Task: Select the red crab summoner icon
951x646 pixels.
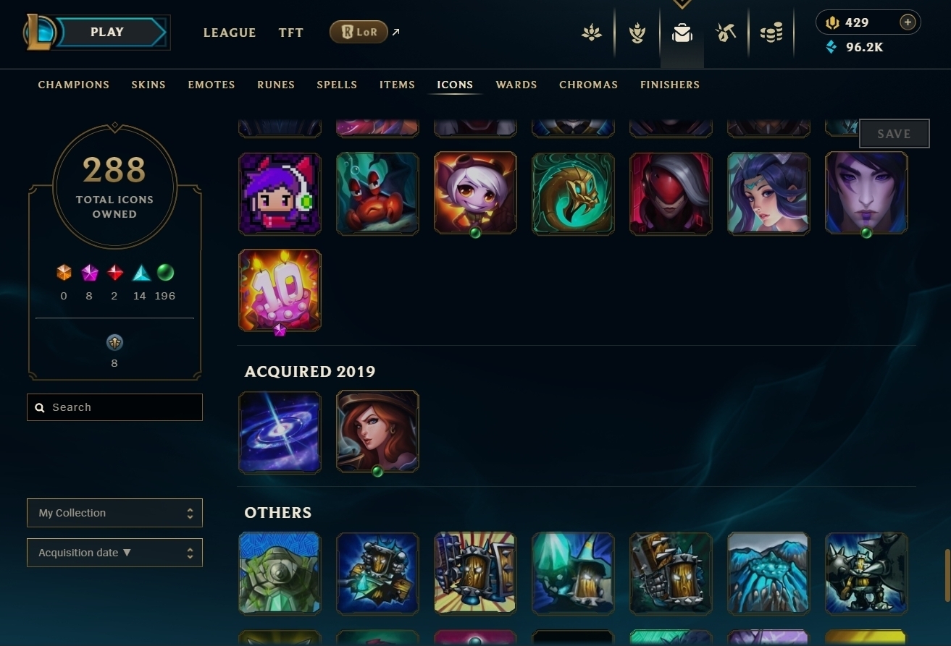Action: point(377,193)
